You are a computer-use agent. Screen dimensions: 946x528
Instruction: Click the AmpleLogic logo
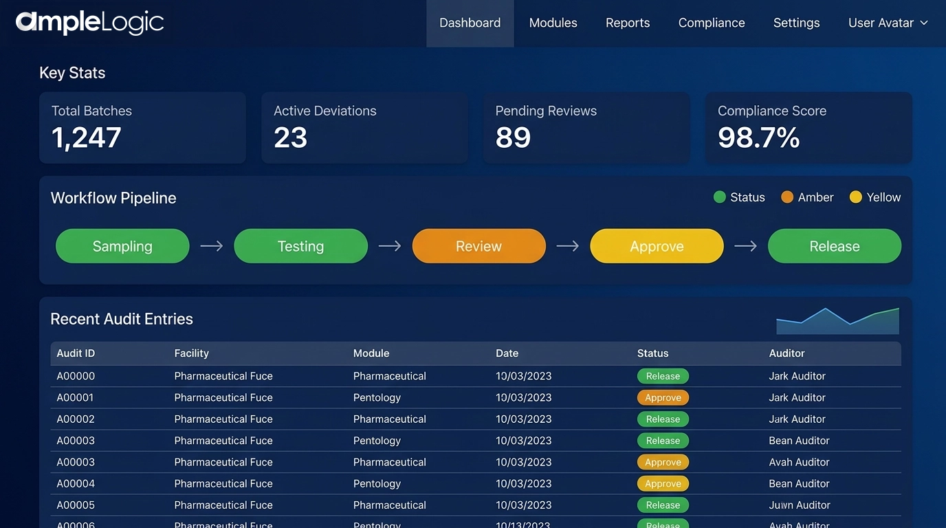click(x=89, y=22)
